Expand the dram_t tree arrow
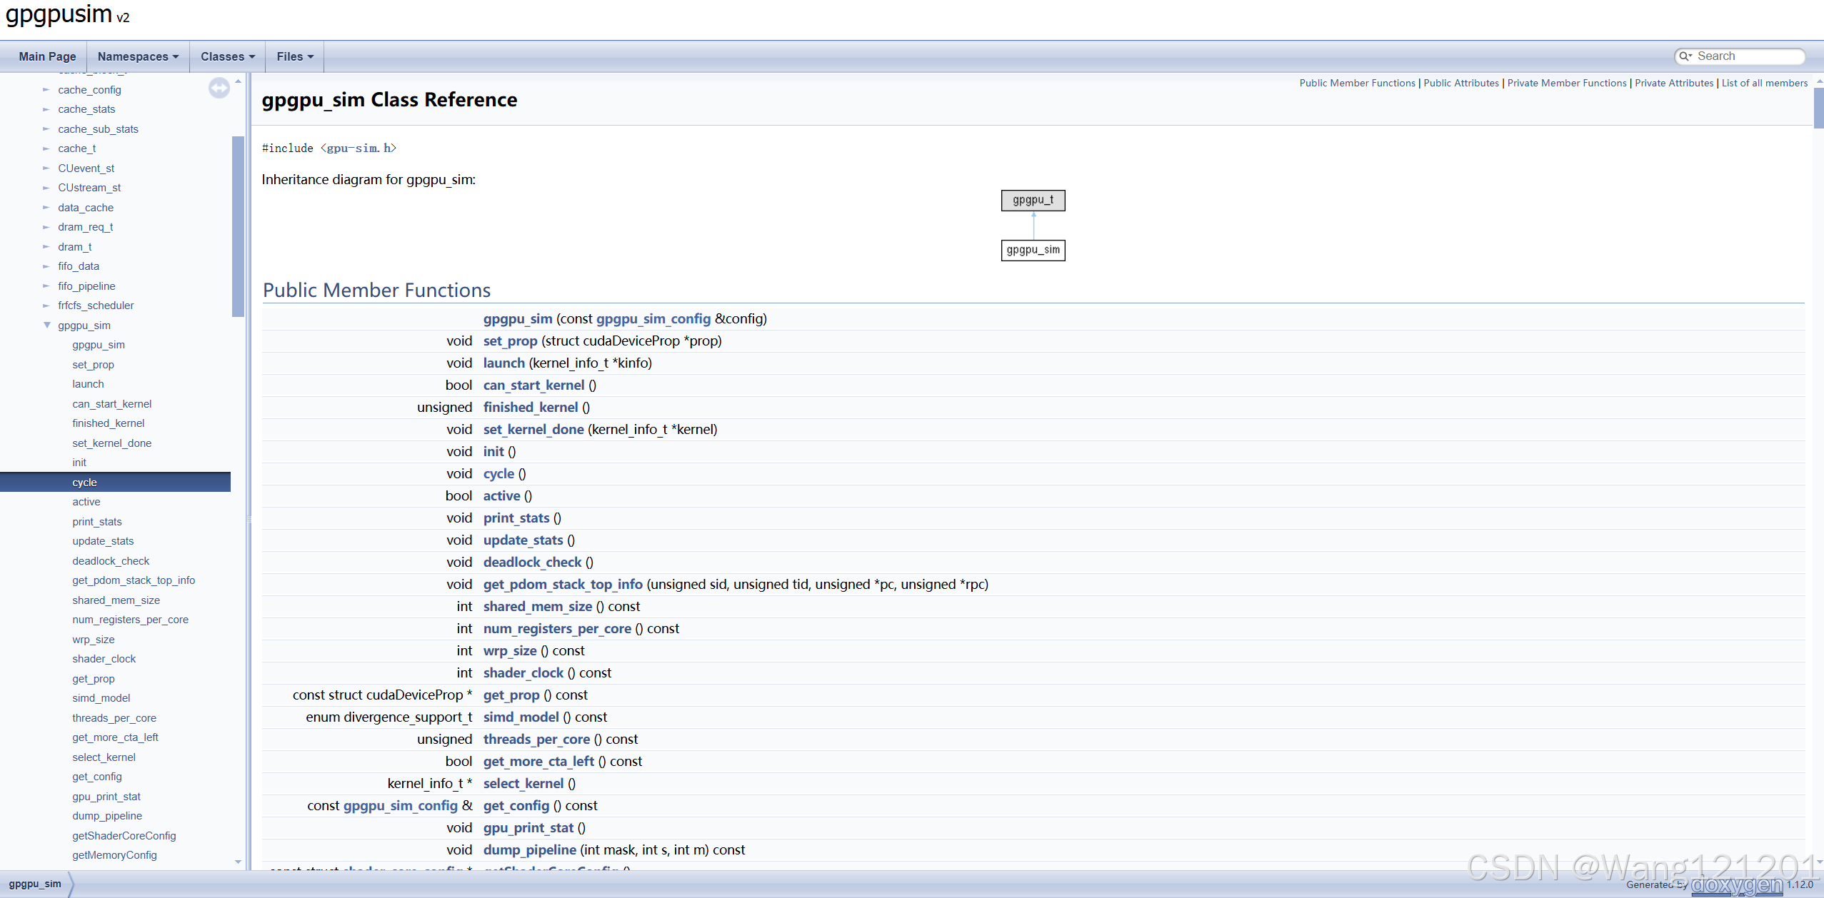Viewport: 1824px width, 898px height. 46,247
